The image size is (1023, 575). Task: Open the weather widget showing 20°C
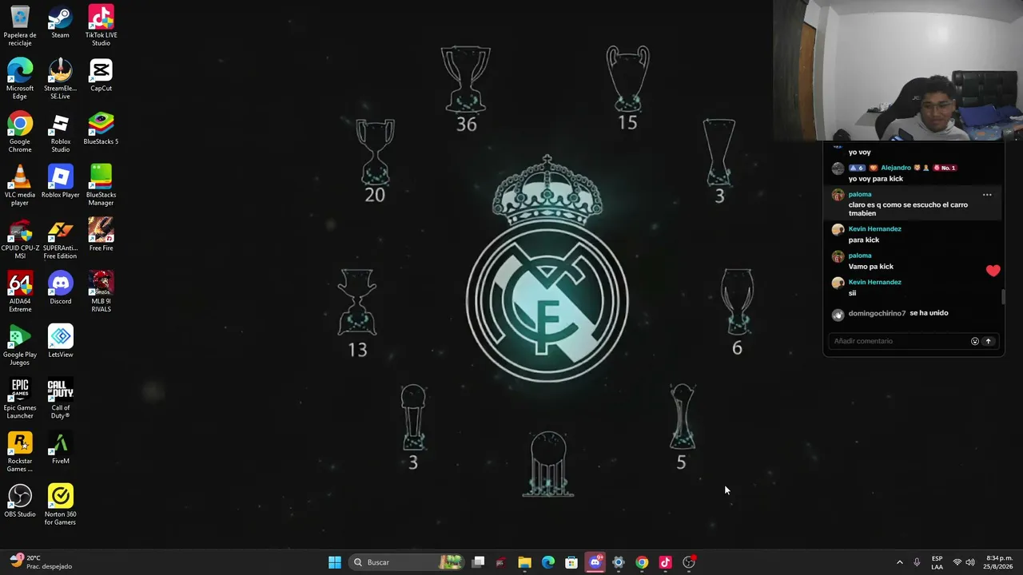coord(42,562)
